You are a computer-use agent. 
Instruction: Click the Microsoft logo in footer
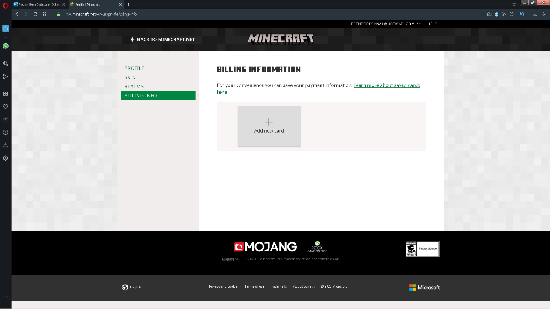425,287
